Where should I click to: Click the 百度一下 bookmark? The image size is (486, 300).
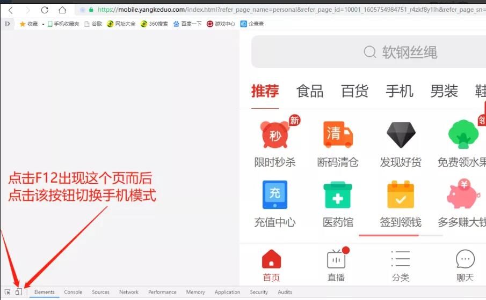click(187, 24)
